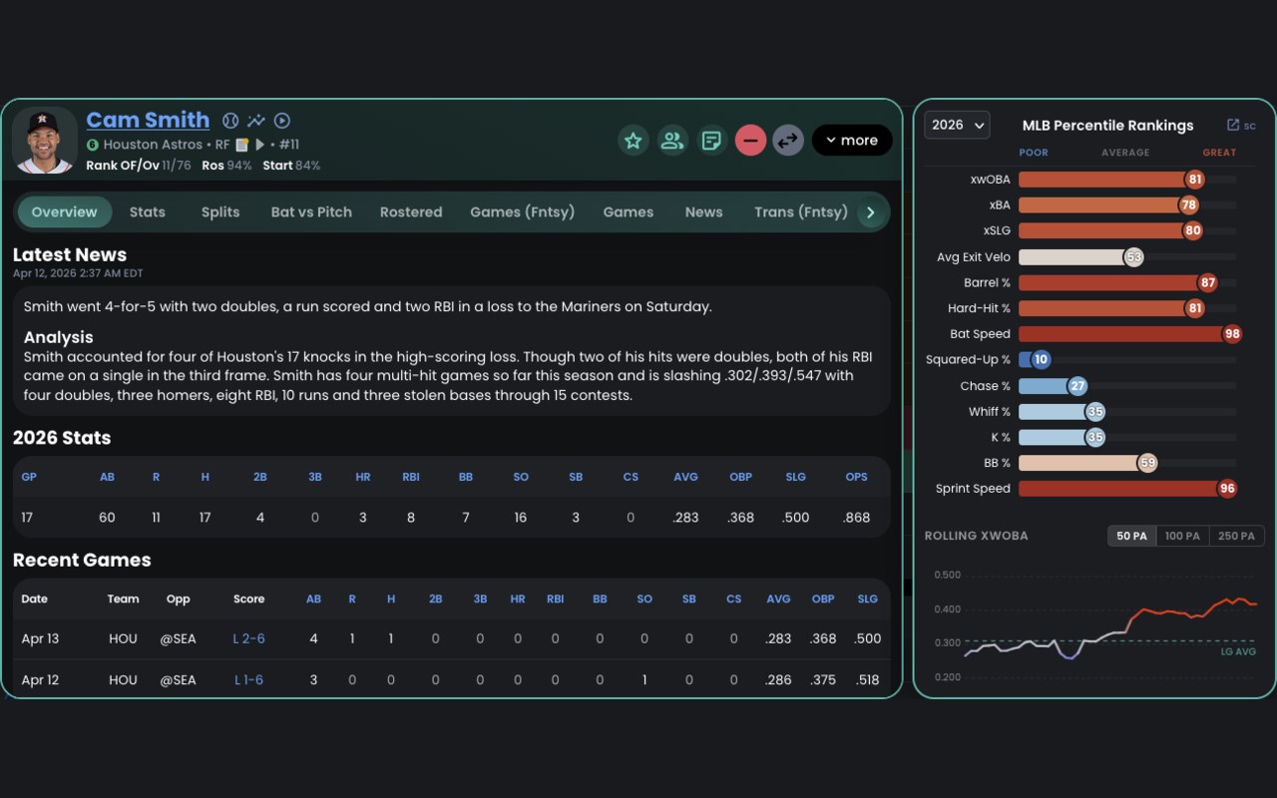Click the Start 84% percentage
The height and width of the screenshot is (798, 1277).
[292, 166]
